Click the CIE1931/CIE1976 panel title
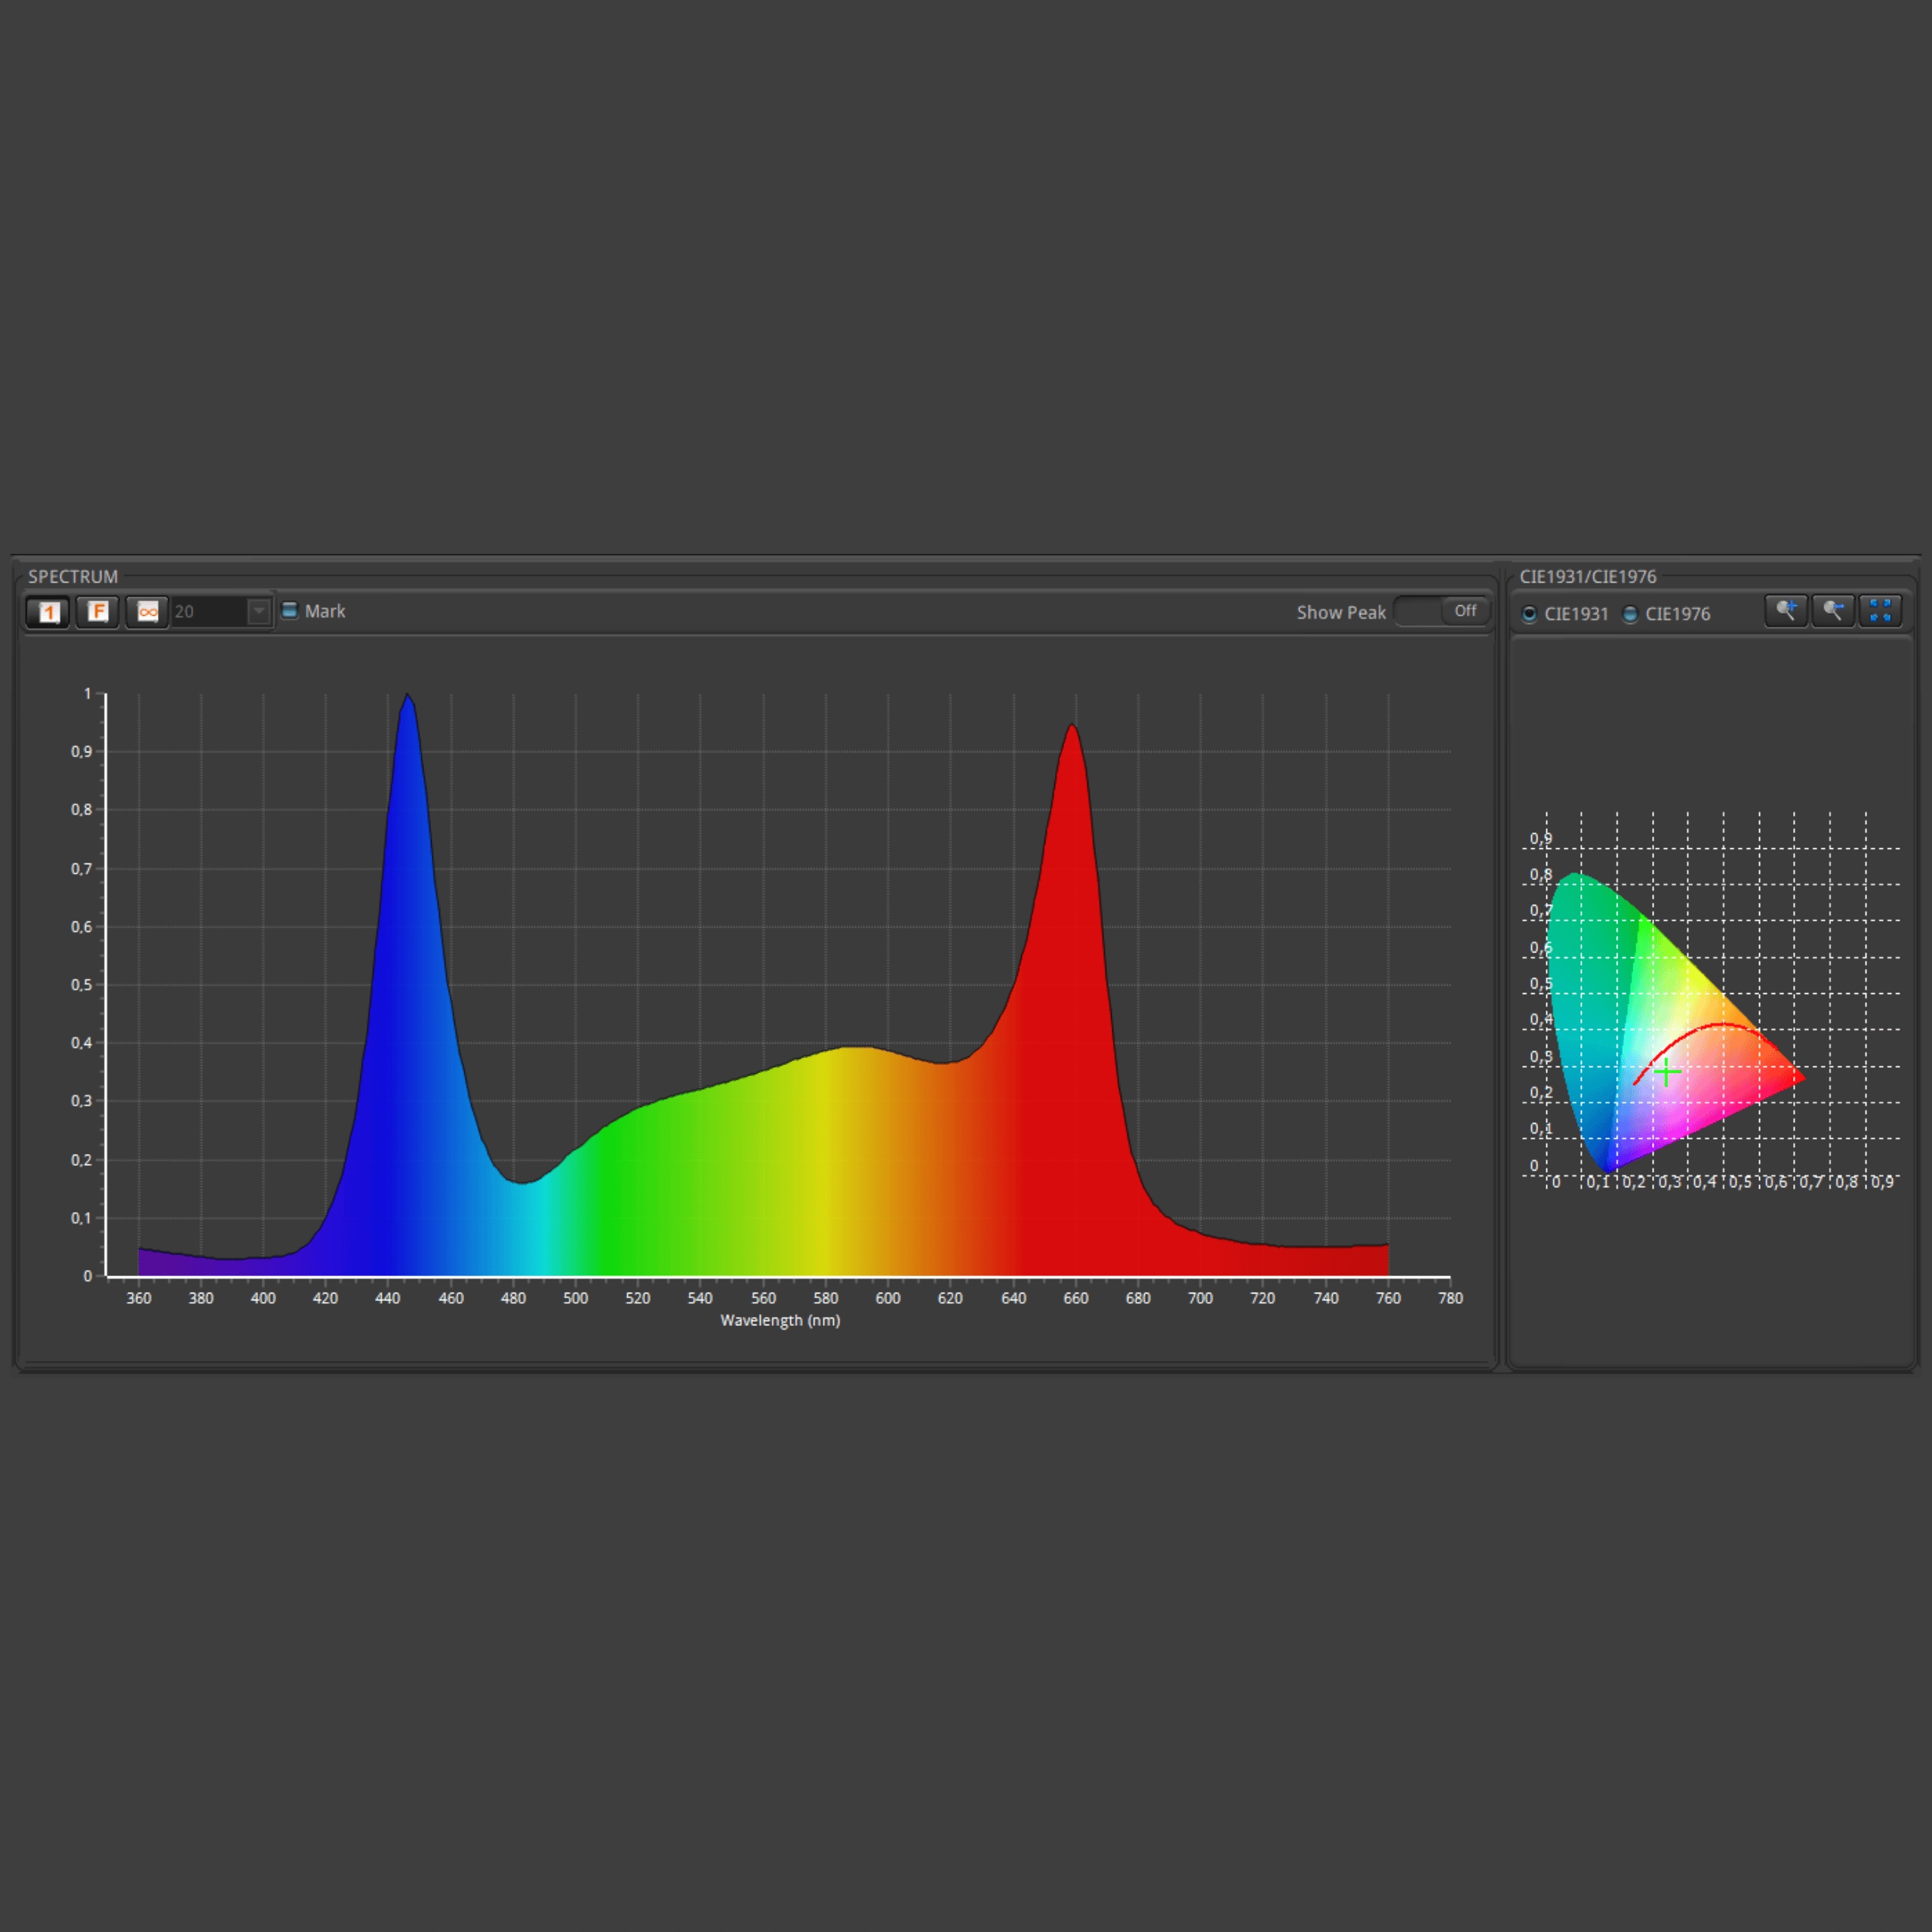The width and height of the screenshot is (1932, 1932). [x=1588, y=577]
